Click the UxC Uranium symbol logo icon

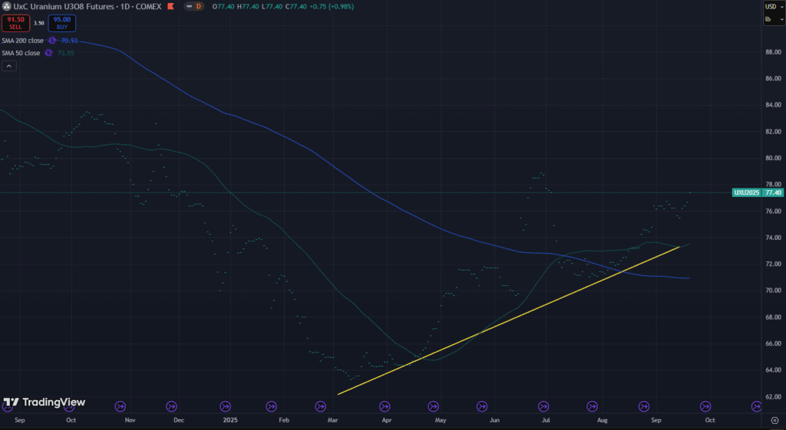tap(7, 6)
